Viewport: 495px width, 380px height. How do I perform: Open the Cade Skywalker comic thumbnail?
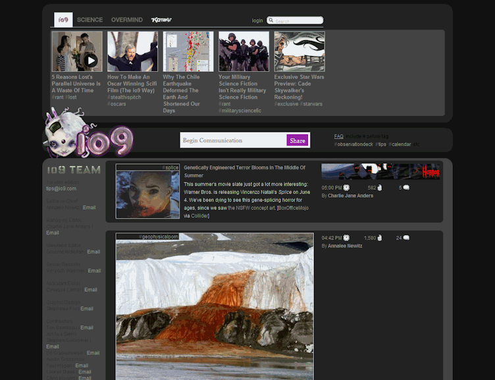(300, 51)
